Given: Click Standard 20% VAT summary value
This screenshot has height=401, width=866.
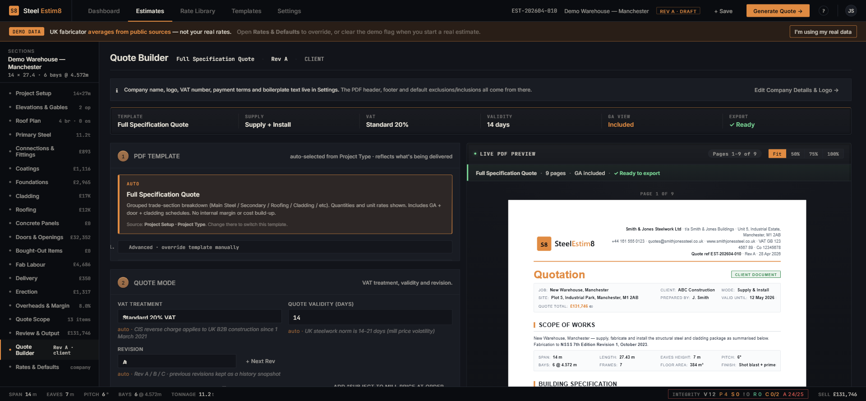Looking at the screenshot, I should (x=387, y=125).
